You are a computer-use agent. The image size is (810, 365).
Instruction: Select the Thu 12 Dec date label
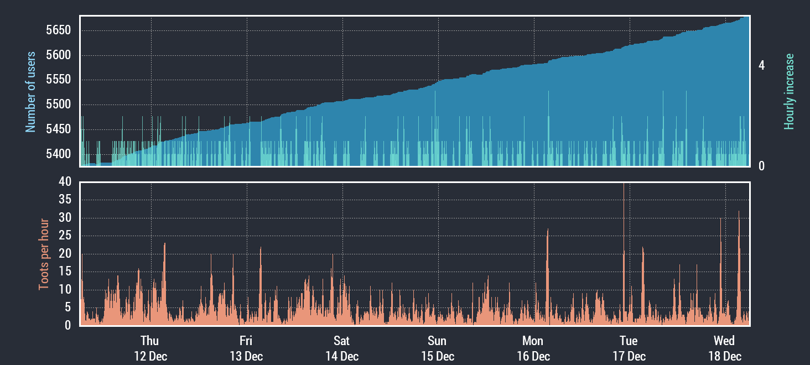point(150,348)
